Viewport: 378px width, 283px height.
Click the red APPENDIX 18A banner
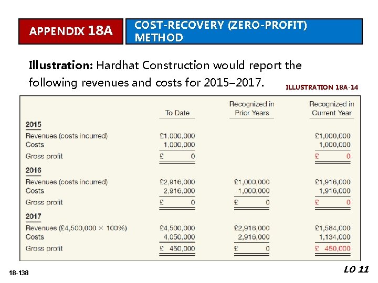(71, 31)
